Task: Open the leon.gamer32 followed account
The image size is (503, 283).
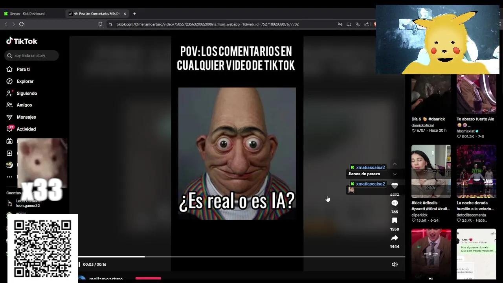Action: click(24, 203)
